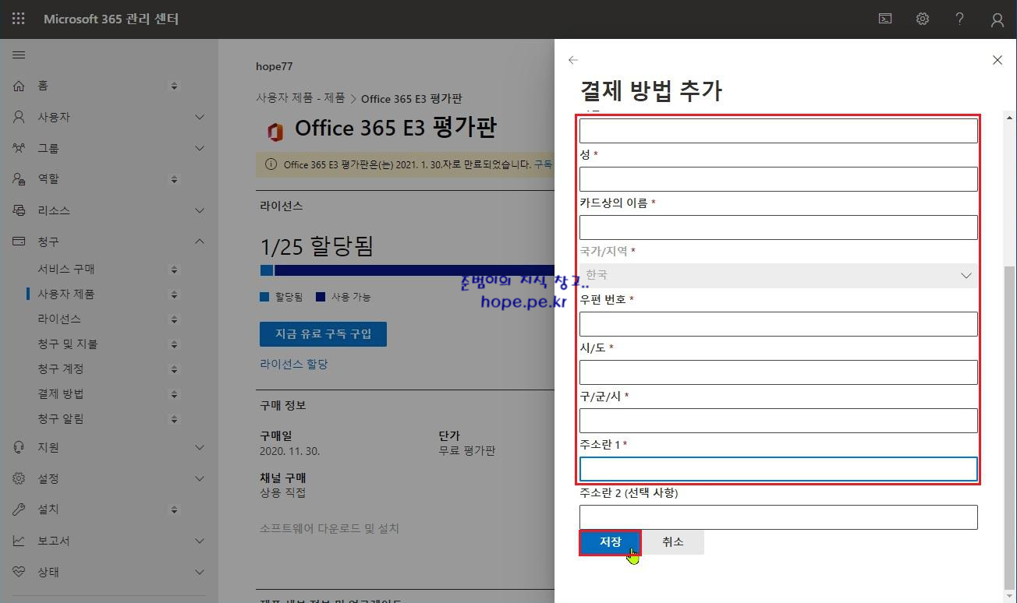Click the 취소 cancel button
The image size is (1017, 603).
pyautogui.click(x=672, y=542)
